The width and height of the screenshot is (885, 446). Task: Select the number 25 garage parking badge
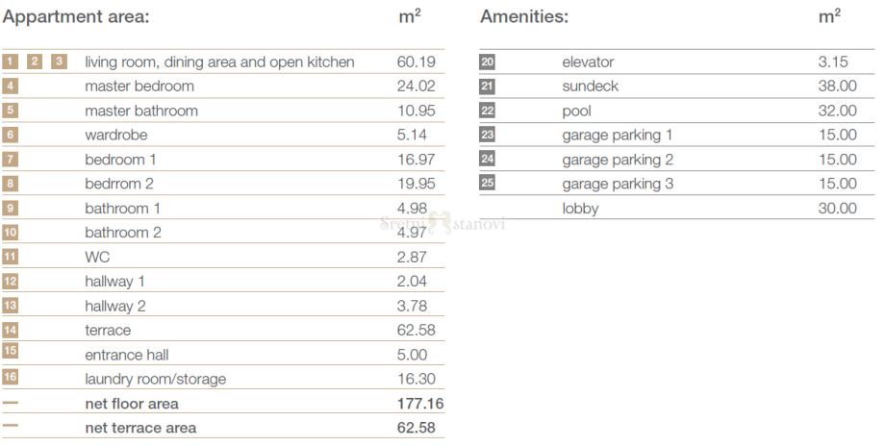[487, 184]
